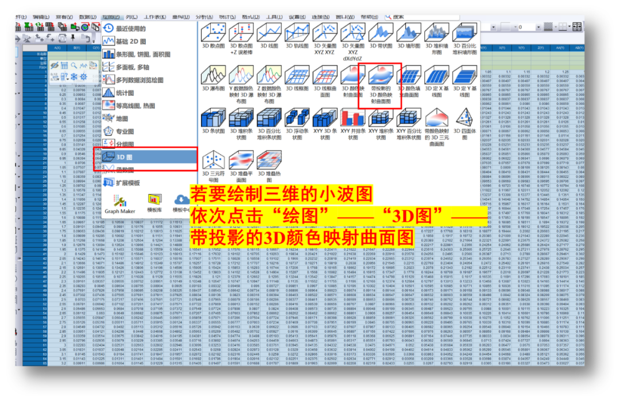Screen dimensions: 620x401
Task: Choose the 3D 条状图 bar plot
Action: coord(214,121)
